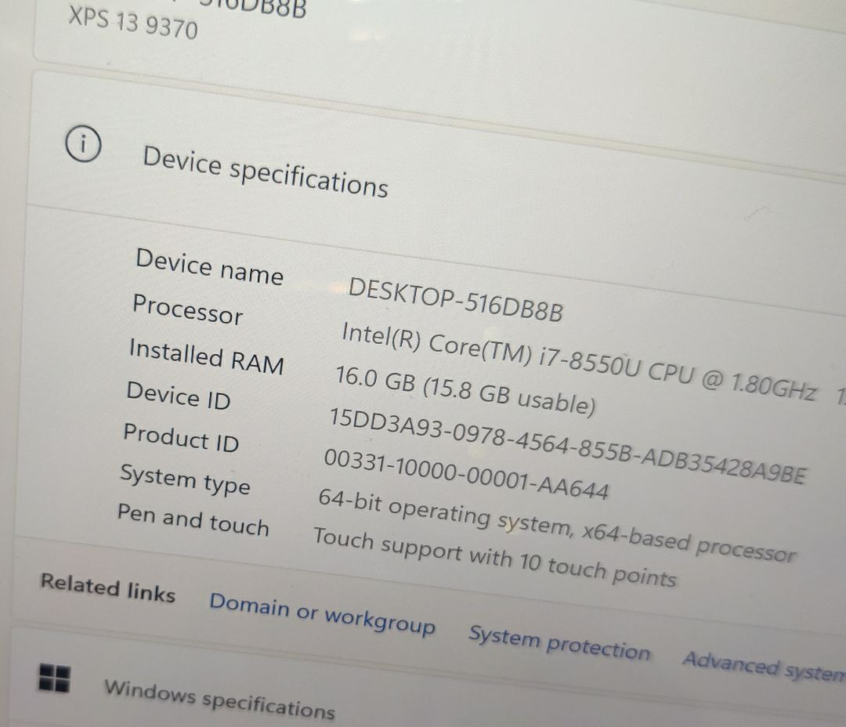Click the Device name label
846x727 pixels.
[x=209, y=266]
